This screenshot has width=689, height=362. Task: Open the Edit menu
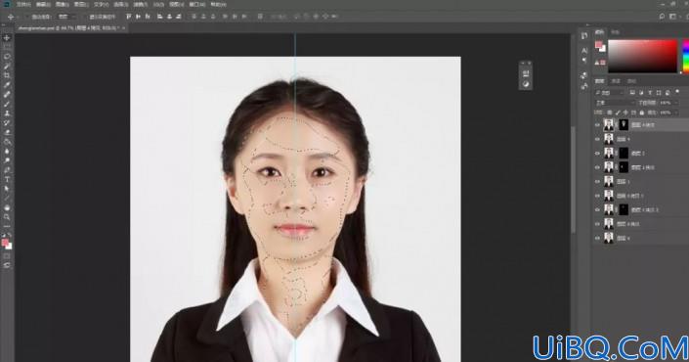[x=43, y=4]
